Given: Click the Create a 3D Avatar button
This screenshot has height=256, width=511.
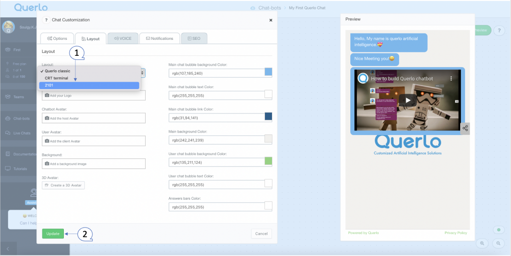Looking at the screenshot, I should pos(63,185).
